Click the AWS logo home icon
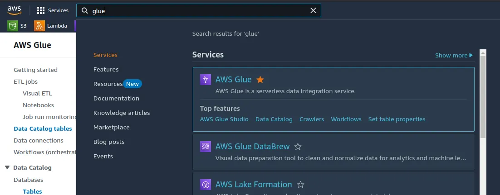500x195 pixels. point(14,10)
